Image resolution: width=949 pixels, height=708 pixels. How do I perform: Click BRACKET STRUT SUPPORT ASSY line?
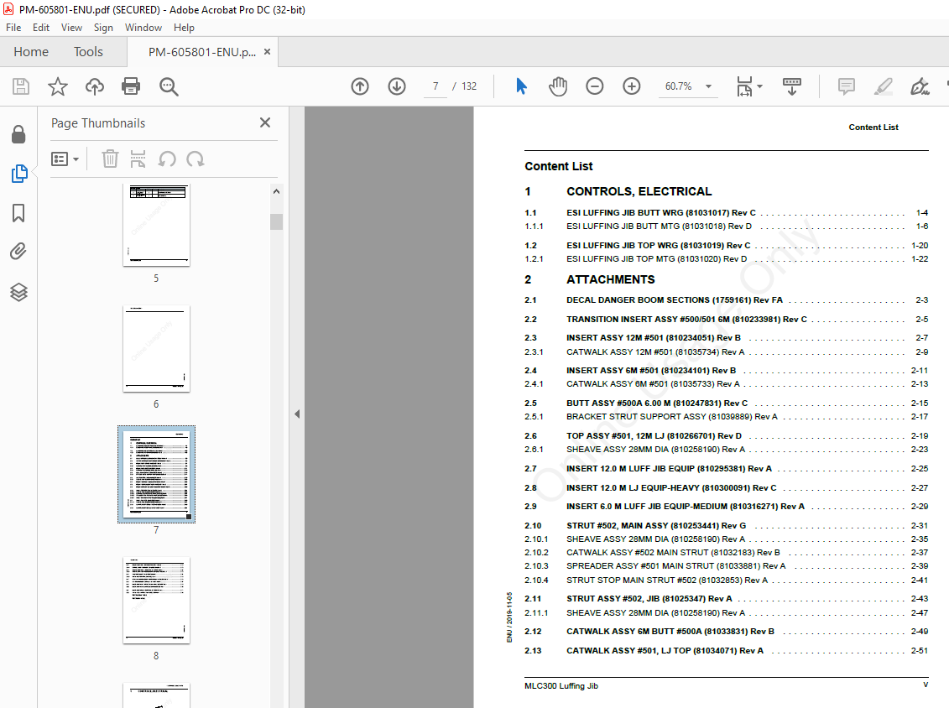[727, 417]
